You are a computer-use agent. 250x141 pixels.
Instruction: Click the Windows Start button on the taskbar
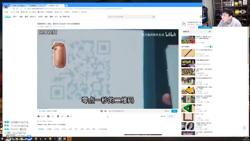tap(2, 139)
